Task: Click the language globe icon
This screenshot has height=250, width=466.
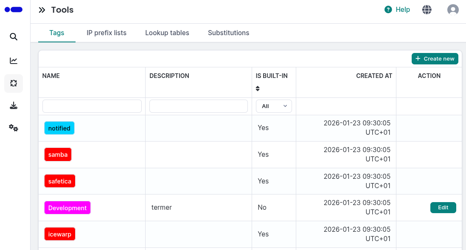Action: (427, 10)
